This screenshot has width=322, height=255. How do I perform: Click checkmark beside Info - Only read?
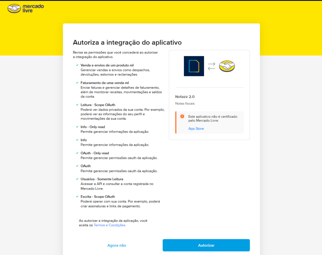pos(77,127)
